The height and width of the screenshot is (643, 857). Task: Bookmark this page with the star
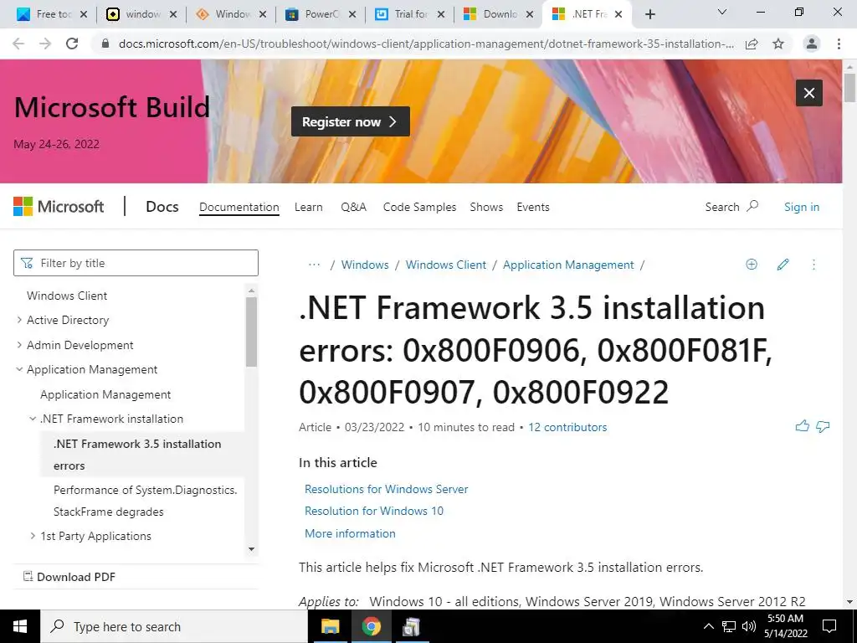click(778, 44)
